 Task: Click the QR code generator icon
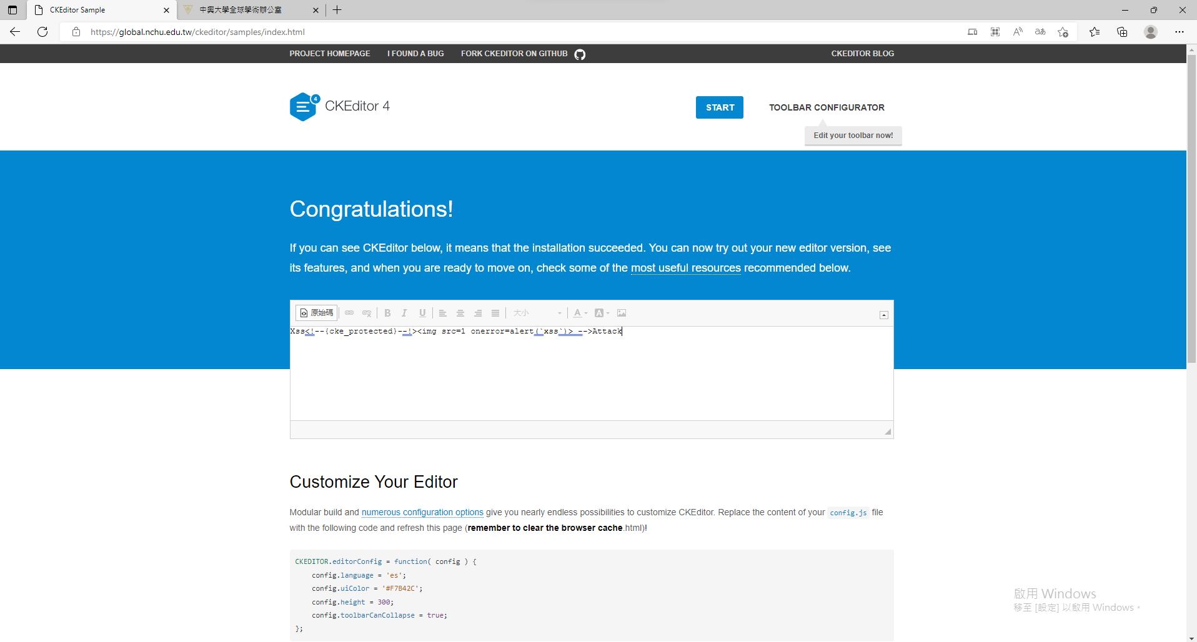pos(995,32)
